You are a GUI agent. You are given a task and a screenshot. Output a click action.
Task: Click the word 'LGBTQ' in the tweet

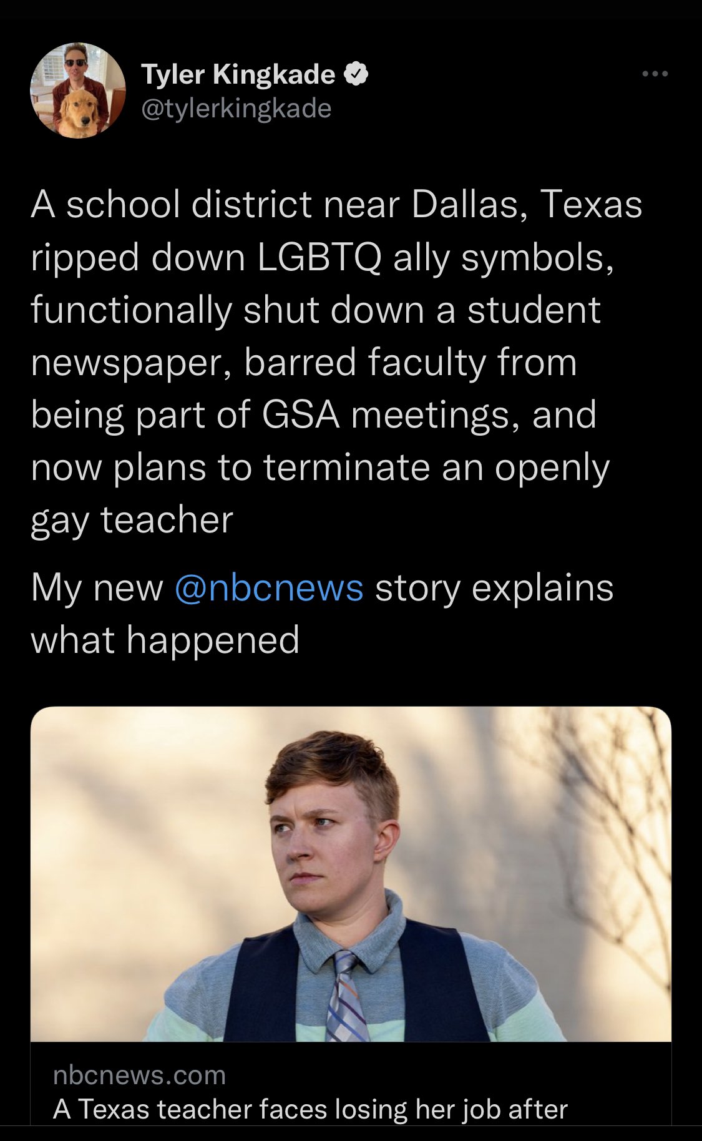(x=319, y=257)
